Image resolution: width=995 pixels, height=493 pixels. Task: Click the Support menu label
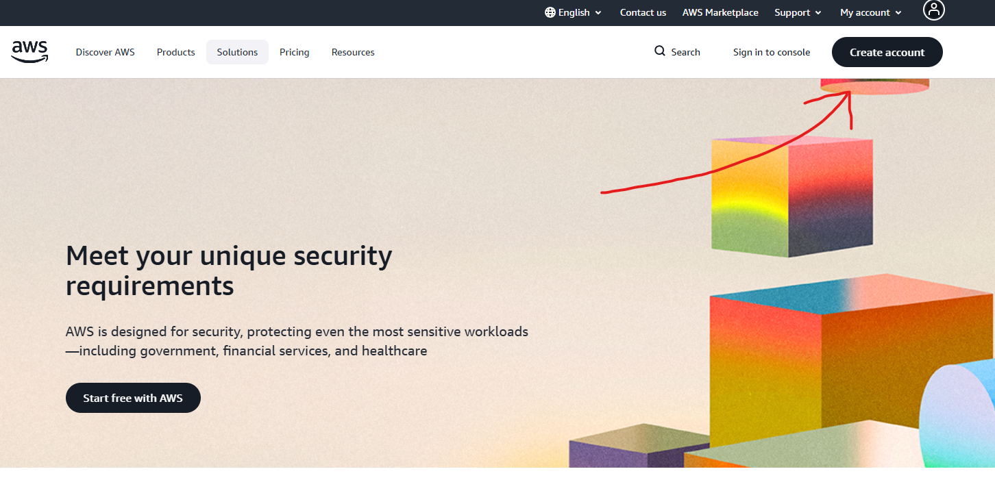point(793,12)
